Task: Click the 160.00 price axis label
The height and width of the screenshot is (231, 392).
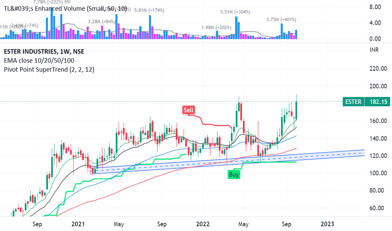Action: click(378, 121)
